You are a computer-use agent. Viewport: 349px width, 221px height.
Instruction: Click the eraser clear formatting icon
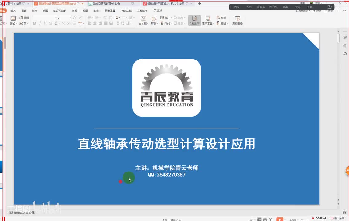click(75, 23)
